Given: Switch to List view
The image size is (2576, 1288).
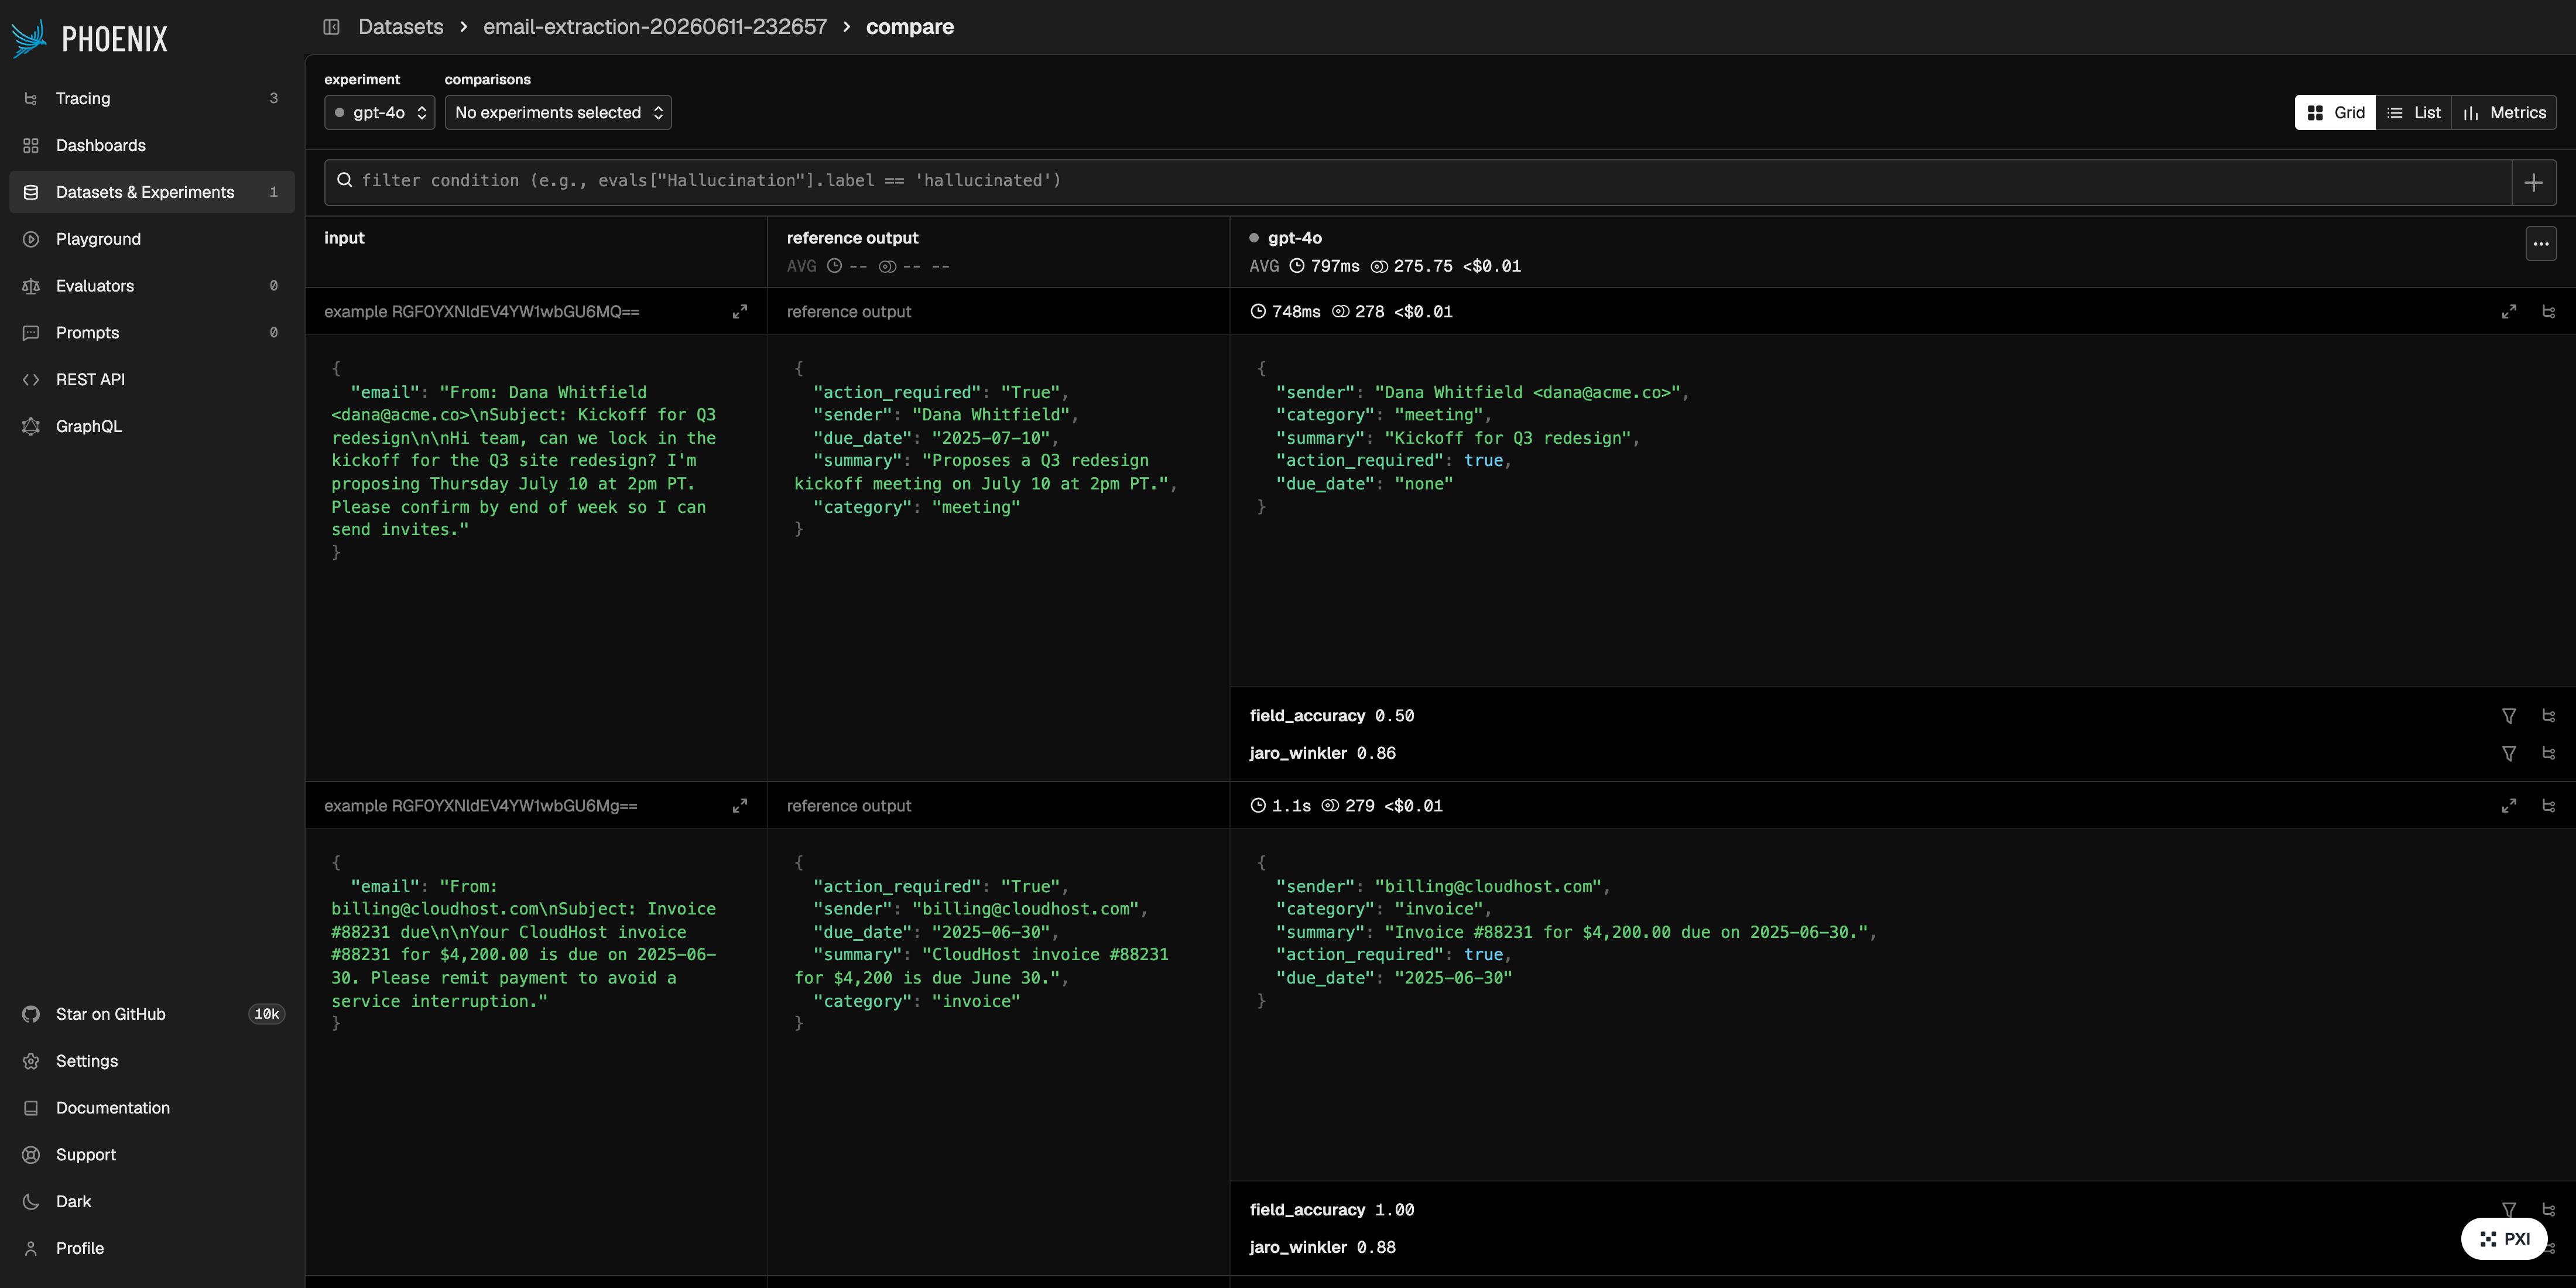Looking at the screenshot, I should pos(2413,113).
